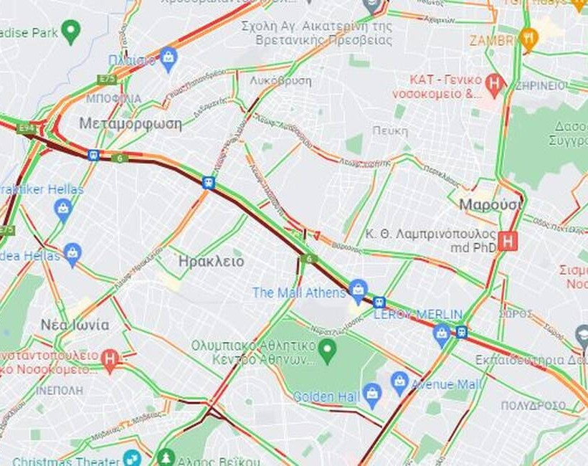
Task: Click the Μεταμόρφωση area label
Action: (x=131, y=123)
